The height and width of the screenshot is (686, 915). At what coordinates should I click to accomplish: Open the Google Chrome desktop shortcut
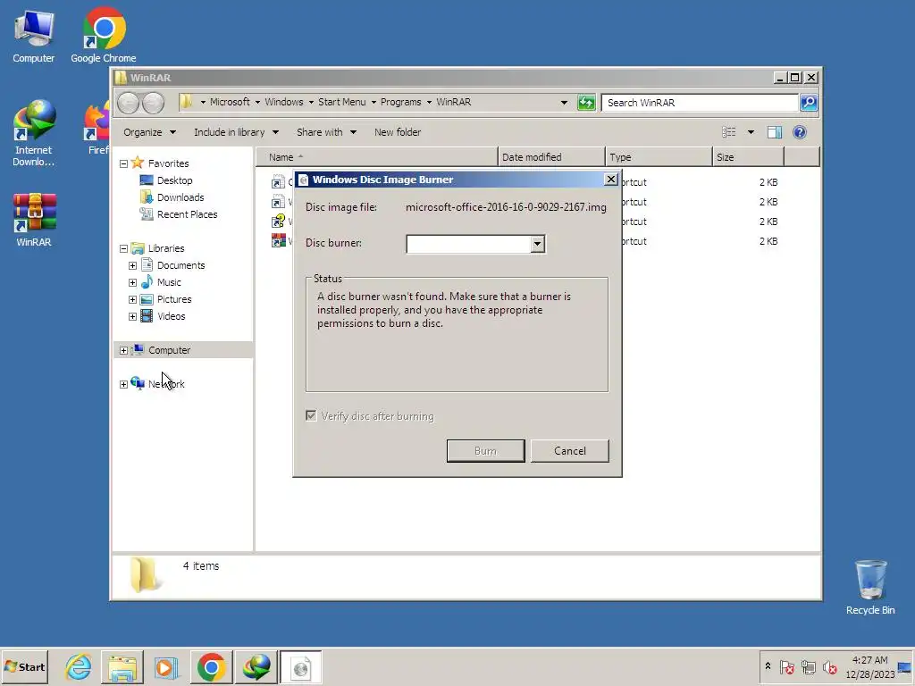[104, 36]
